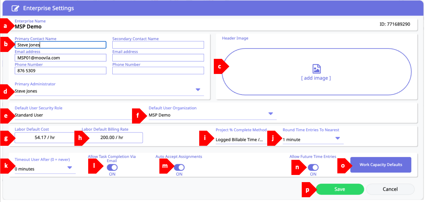
Task: Focus the Secondary Contact Name field
Action: pos(158,45)
